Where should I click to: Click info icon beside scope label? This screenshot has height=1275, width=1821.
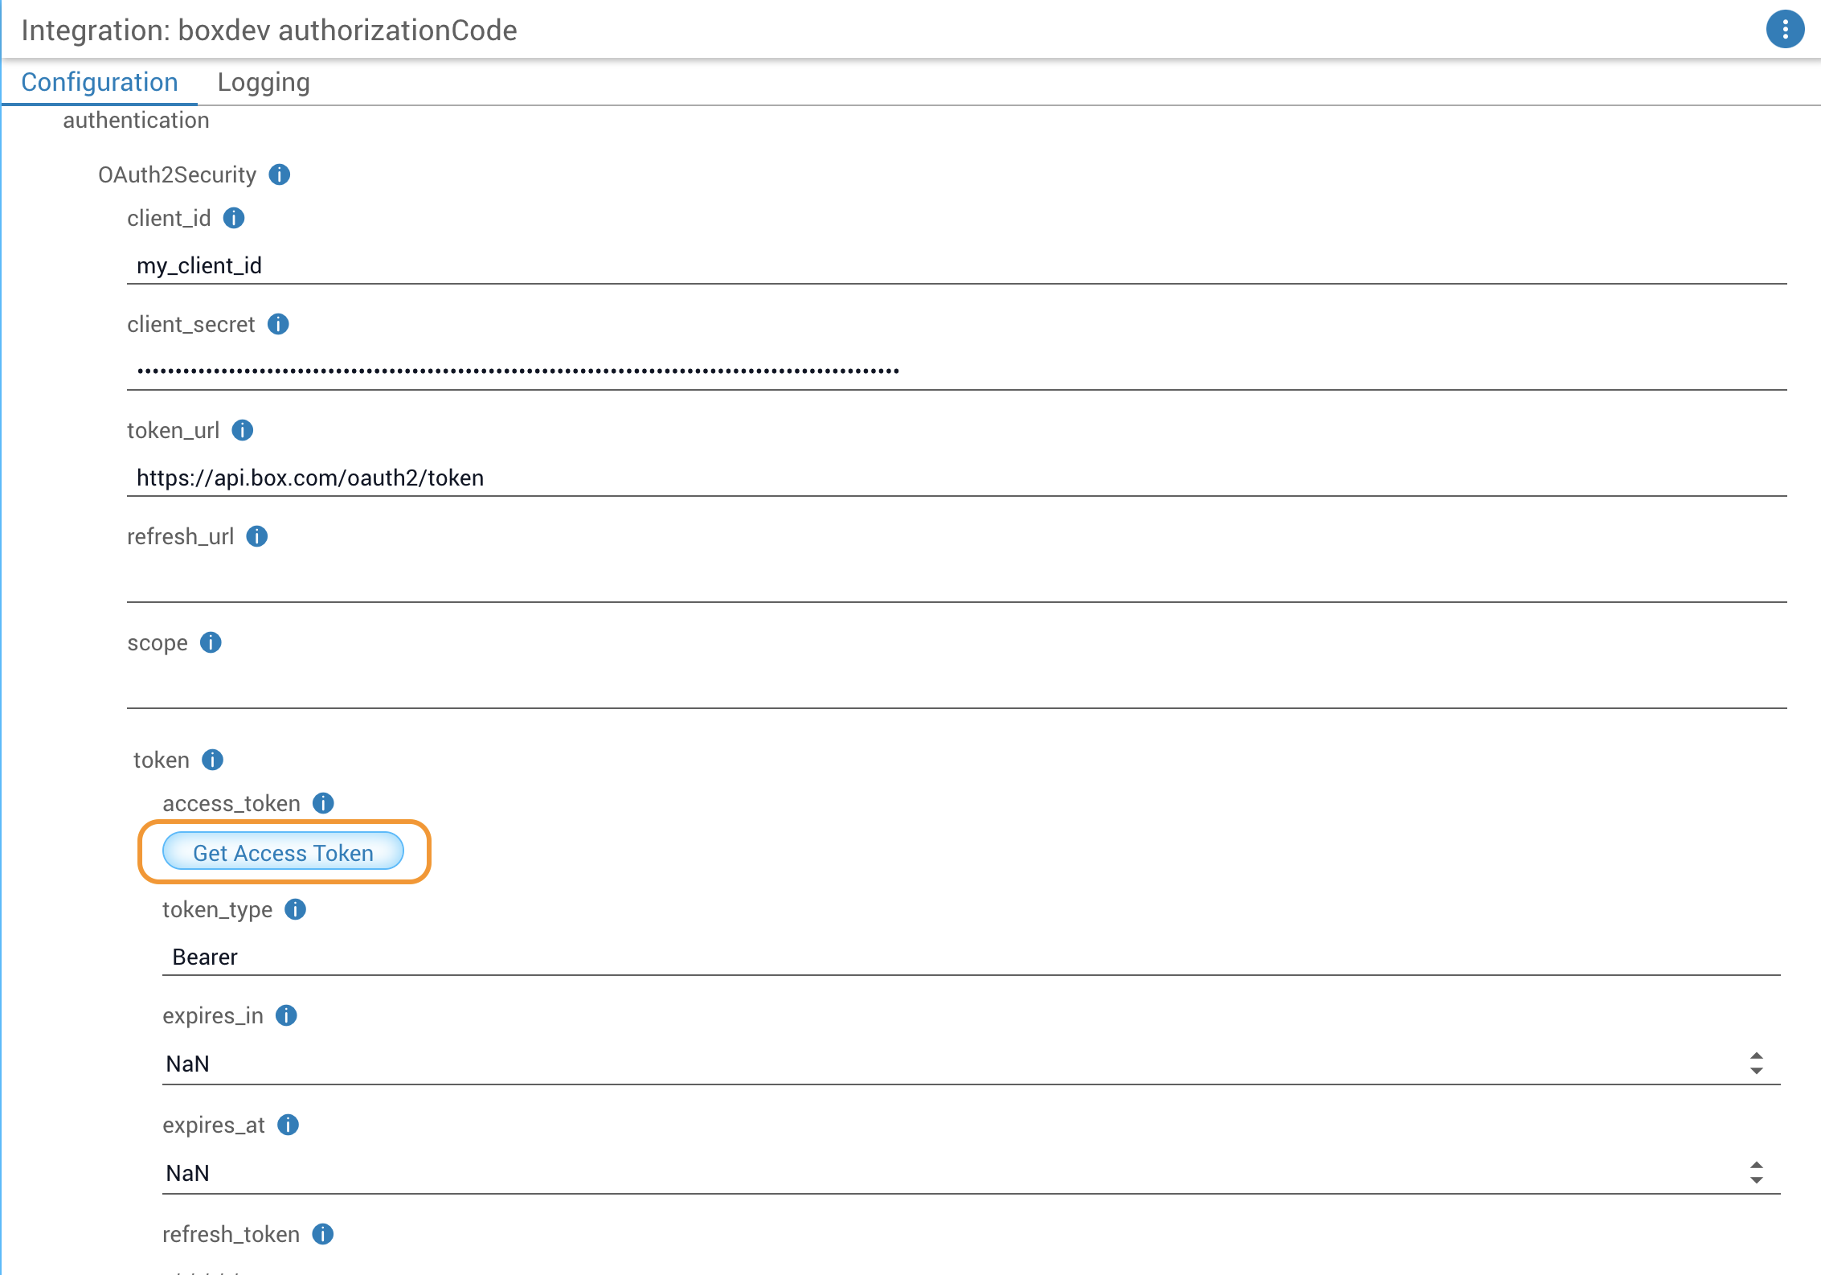click(211, 642)
